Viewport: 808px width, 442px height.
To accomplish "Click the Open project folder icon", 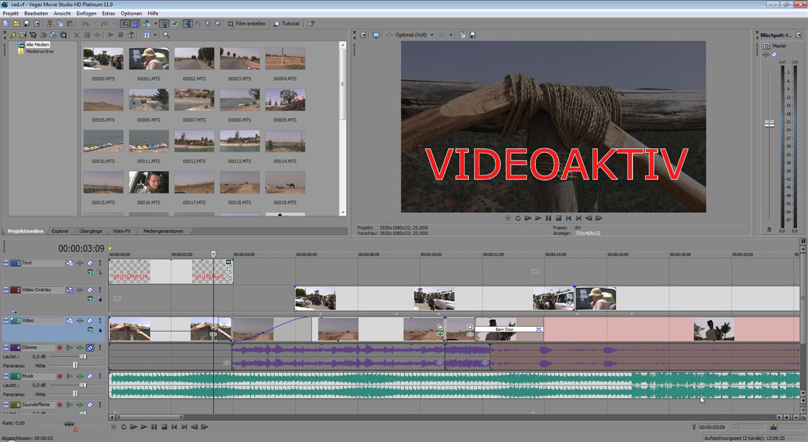I will [x=16, y=24].
